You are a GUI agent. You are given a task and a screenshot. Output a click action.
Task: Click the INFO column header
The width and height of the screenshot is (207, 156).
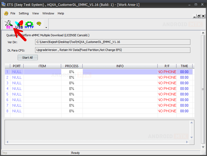(x=120, y=66)
